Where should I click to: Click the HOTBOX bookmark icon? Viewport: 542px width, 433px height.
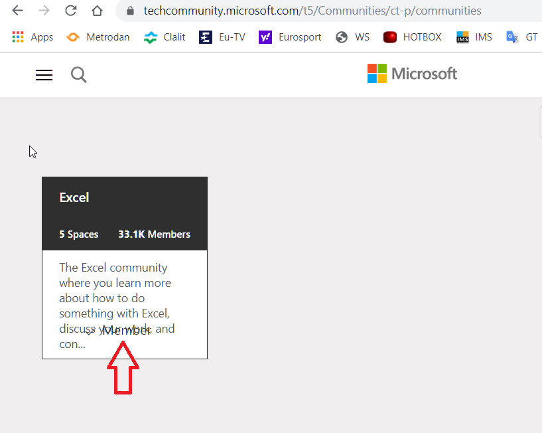pyautogui.click(x=390, y=37)
